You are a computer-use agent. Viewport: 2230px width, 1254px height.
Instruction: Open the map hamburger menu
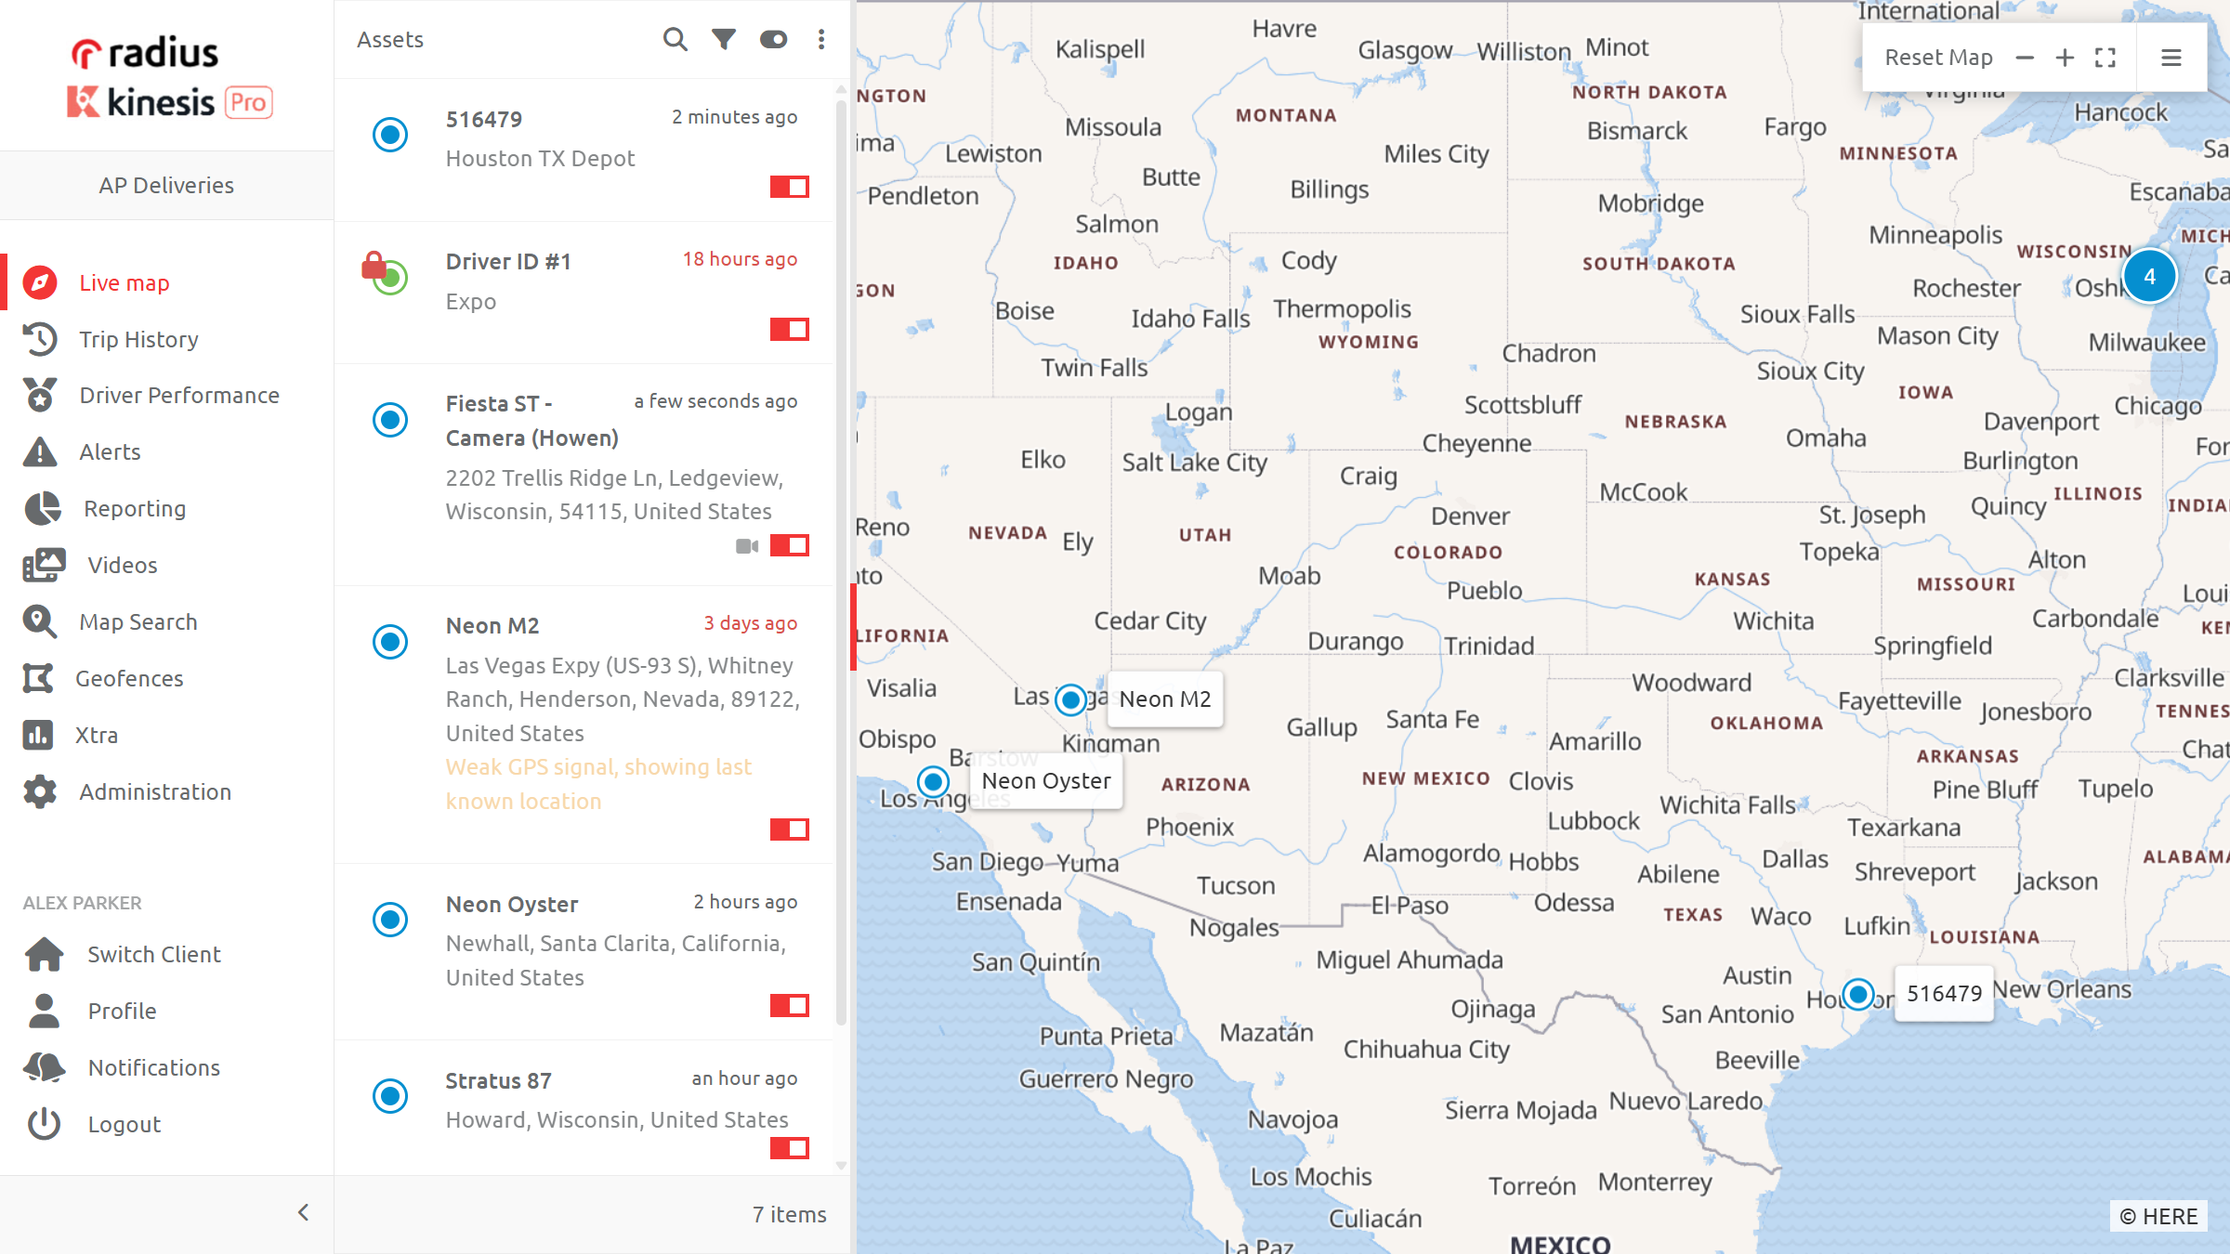tap(2171, 58)
